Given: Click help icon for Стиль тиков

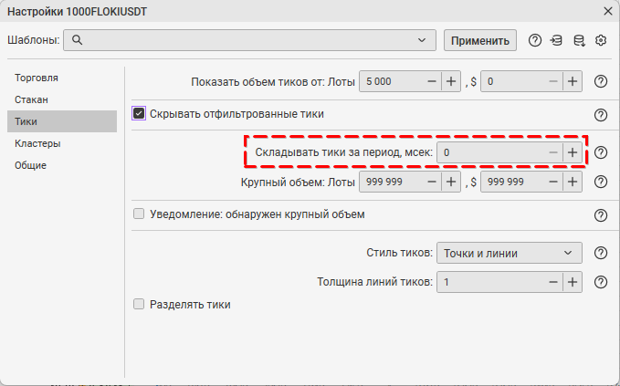Looking at the screenshot, I should point(601,253).
